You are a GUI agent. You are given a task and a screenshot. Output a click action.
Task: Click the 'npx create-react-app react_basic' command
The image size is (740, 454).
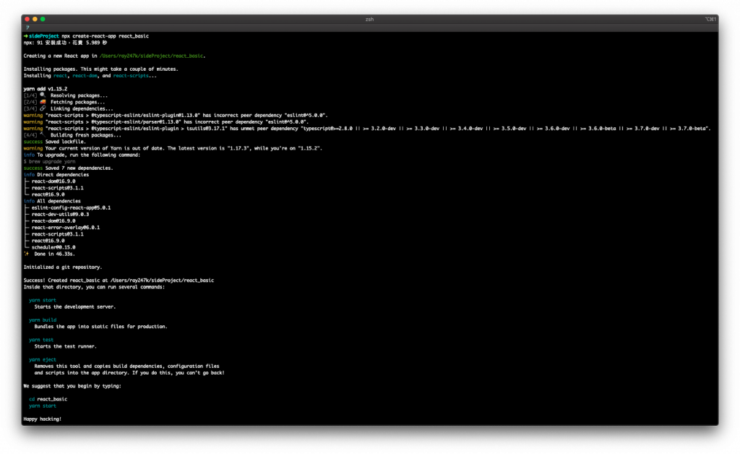pos(106,36)
